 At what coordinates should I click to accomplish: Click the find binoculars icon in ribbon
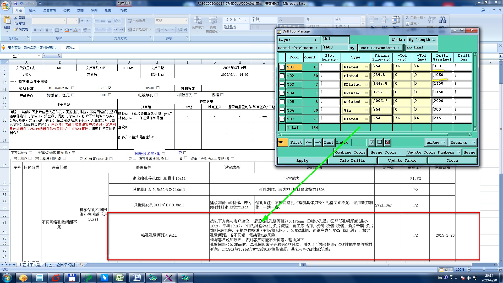[443, 20]
